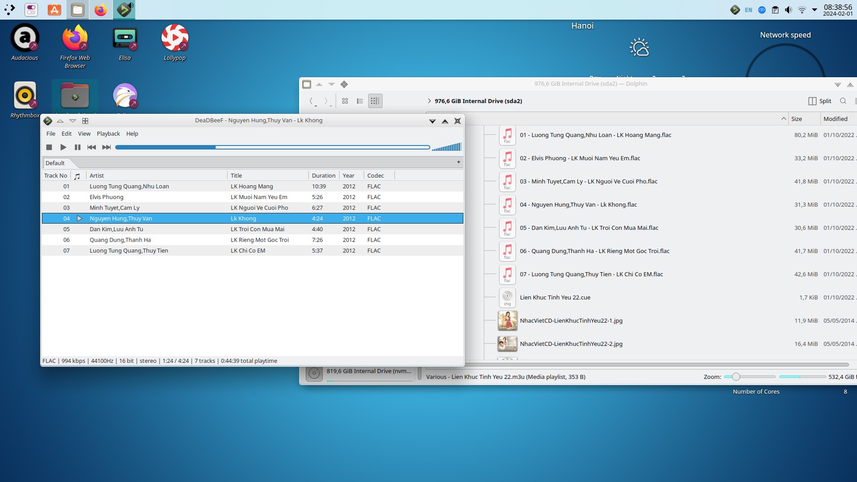Open the search icon in Dolphin
This screenshot has height=482, width=857.
(843, 101)
